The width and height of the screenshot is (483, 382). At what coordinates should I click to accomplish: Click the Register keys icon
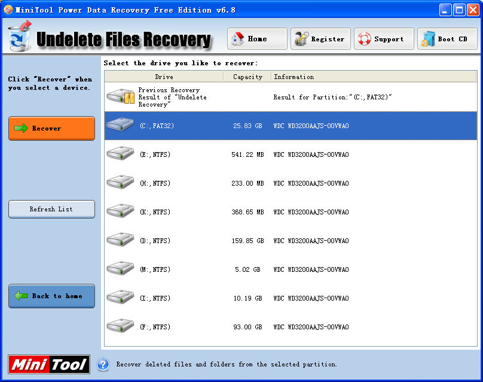click(x=301, y=39)
